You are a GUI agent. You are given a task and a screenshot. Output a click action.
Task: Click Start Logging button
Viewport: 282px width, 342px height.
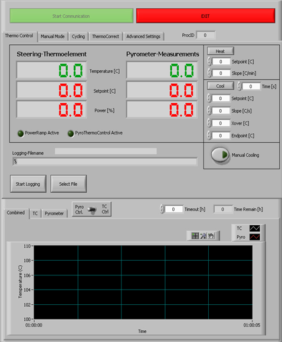[x=28, y=184]
